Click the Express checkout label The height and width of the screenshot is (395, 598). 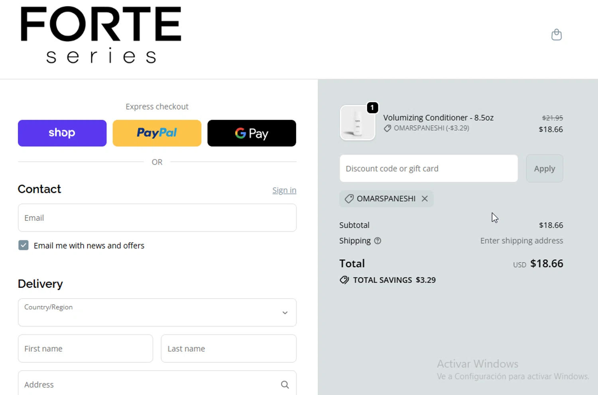[157, 107]
